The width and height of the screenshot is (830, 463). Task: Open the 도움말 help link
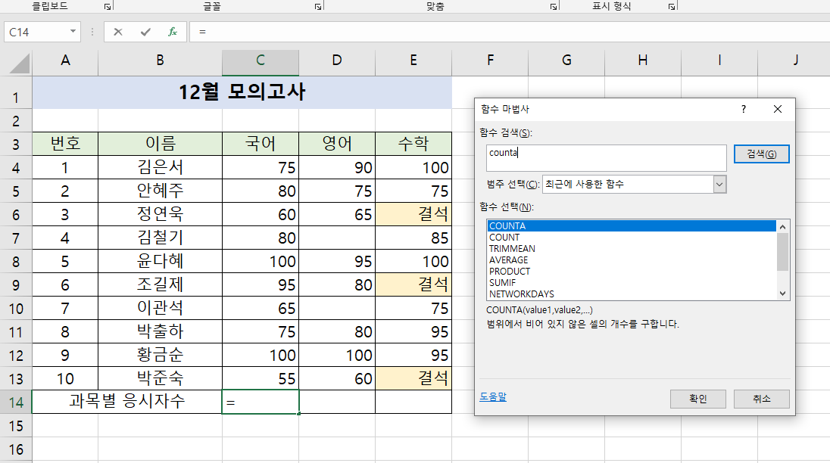tap(493, 396)
